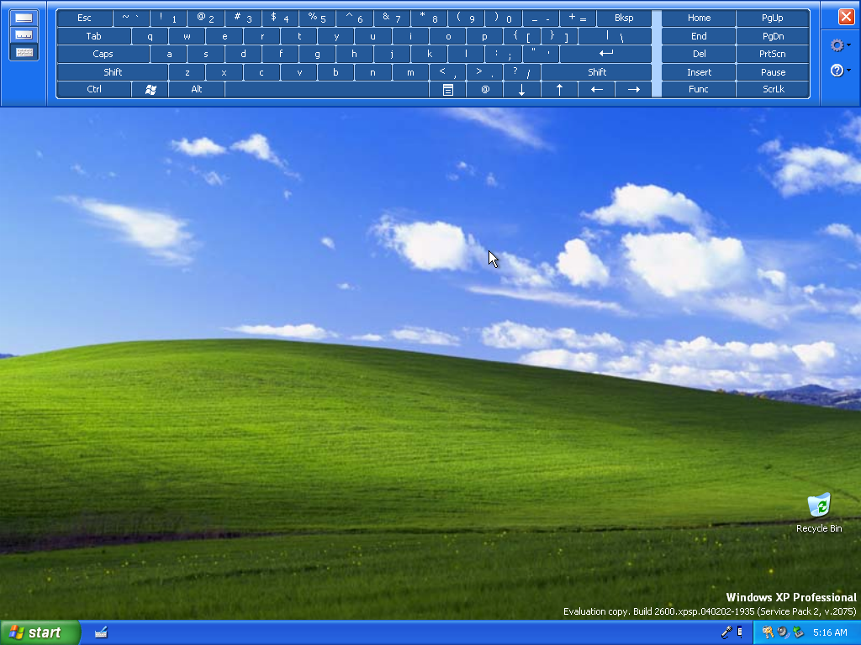
Task: Tap the Pause key
Action: coord(774,72)
